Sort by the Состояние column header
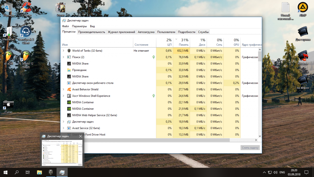This screenshot has height=177, width=314. [x=144, y=43]
